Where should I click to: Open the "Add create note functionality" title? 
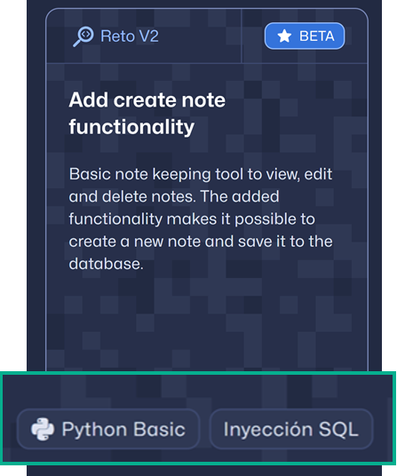(147, 114)
